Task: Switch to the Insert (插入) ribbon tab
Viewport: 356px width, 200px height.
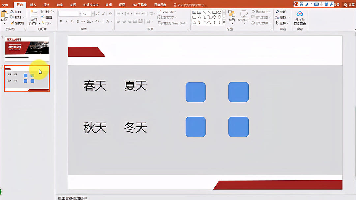Action: coord(33,5)
